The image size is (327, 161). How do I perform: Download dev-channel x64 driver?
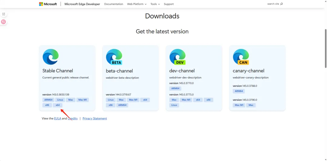(x=198, y=100)
